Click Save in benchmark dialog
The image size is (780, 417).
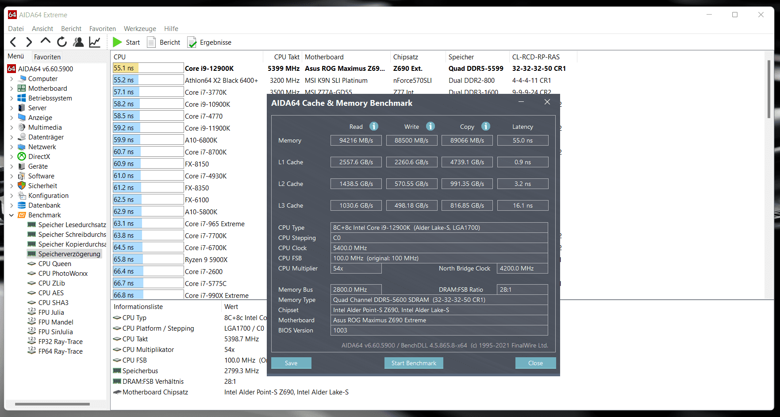click(x=291, y=363)
